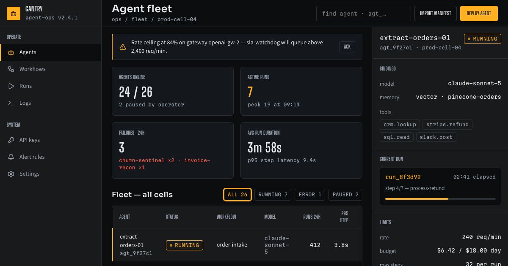Click the 412 runs 24h cell
508x266 pixels.
tap(315, 245)
